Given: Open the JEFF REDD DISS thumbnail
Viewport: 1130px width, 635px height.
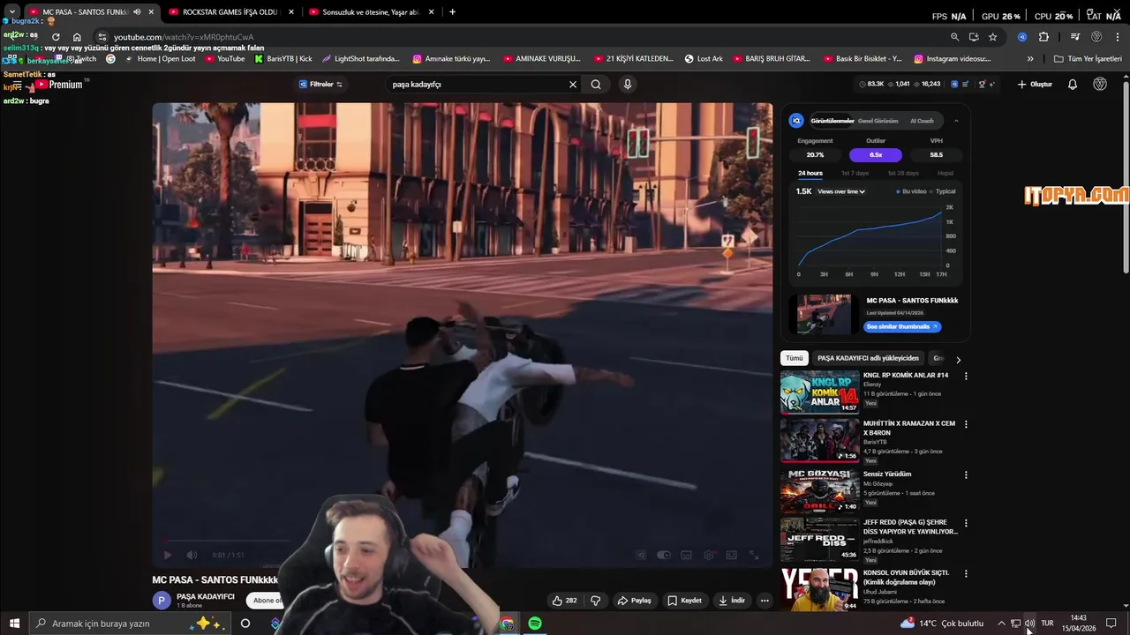Looking at the screenshot, I should click(819, 540).
